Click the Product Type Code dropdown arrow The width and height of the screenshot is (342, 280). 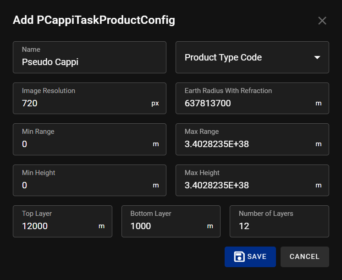317,57
